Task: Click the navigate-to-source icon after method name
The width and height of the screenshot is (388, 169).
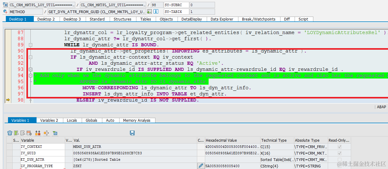Action: (x=149, y=12)
